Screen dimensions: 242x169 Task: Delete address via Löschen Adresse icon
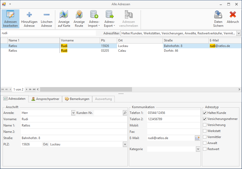[x=47, y=19]
